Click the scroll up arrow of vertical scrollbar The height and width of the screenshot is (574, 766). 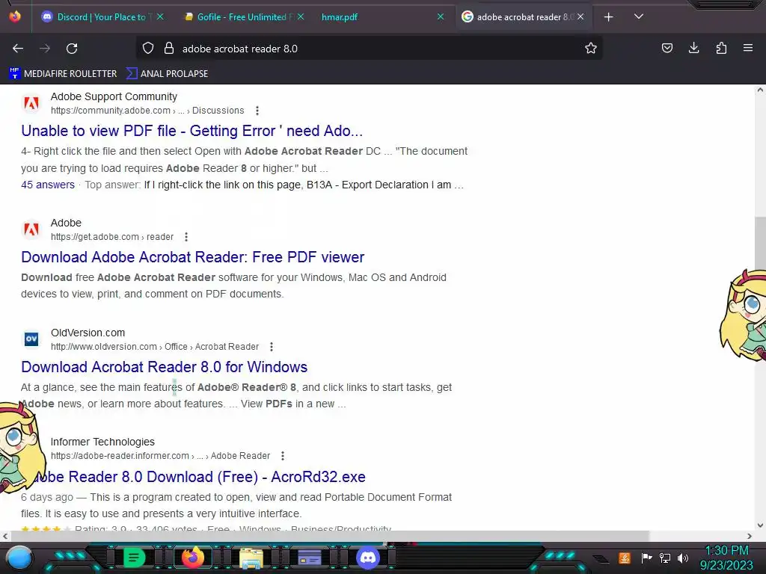coord(760,90)
